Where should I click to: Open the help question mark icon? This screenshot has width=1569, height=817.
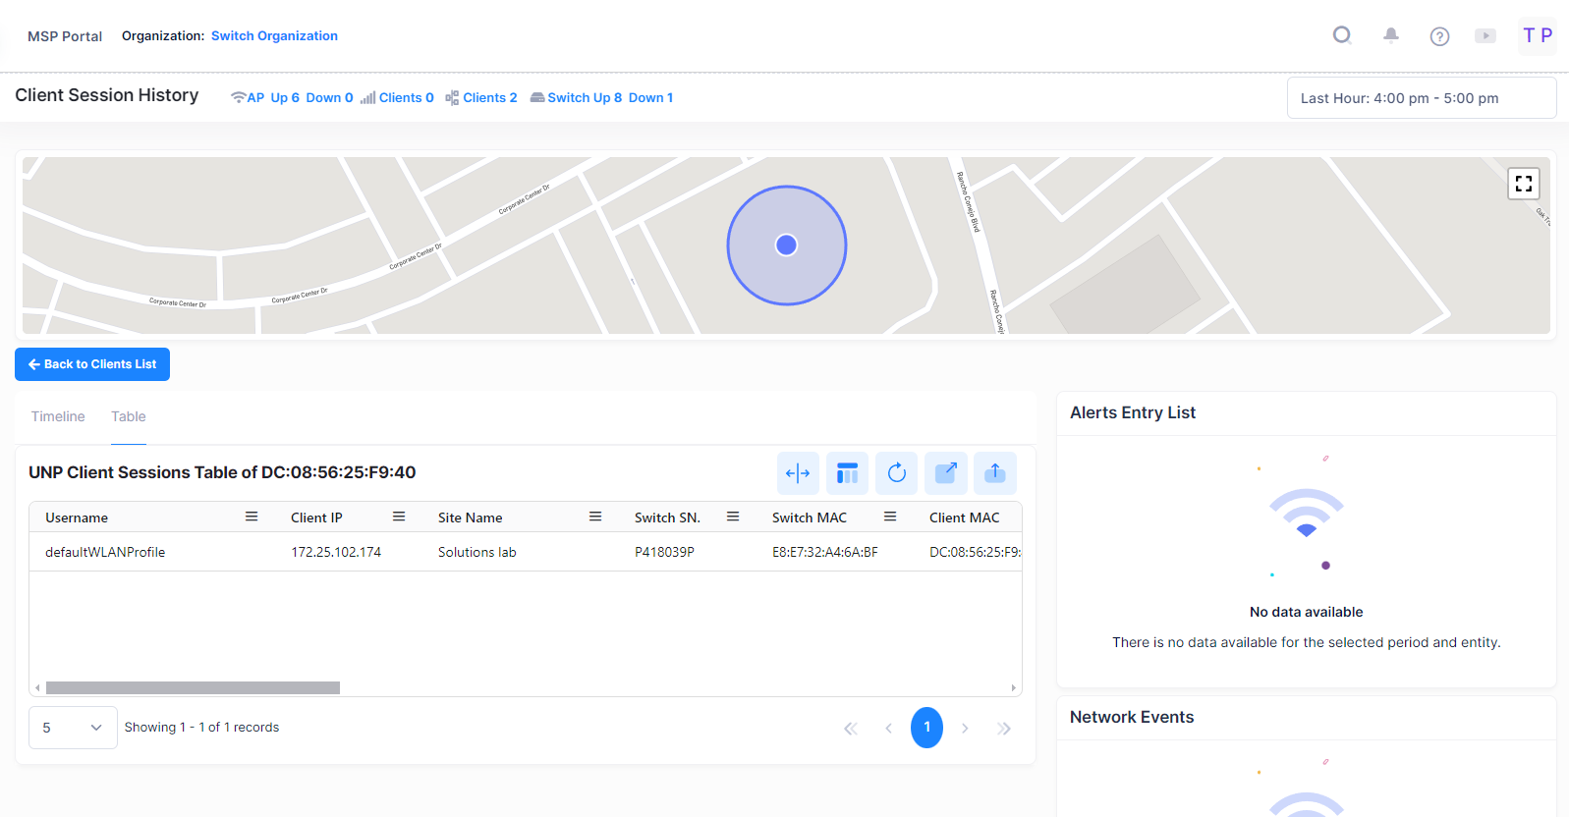point(1439,36)
